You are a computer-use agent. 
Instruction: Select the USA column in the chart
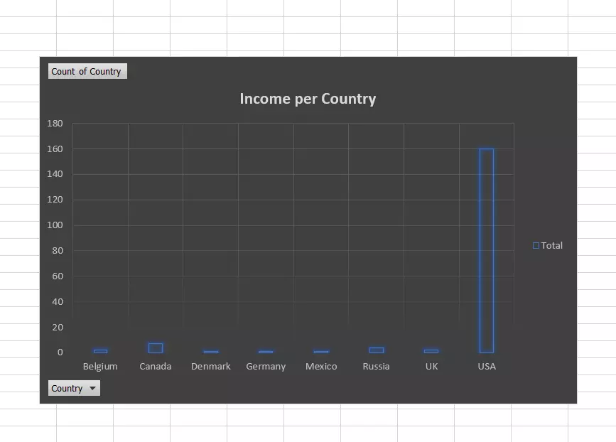486,249
